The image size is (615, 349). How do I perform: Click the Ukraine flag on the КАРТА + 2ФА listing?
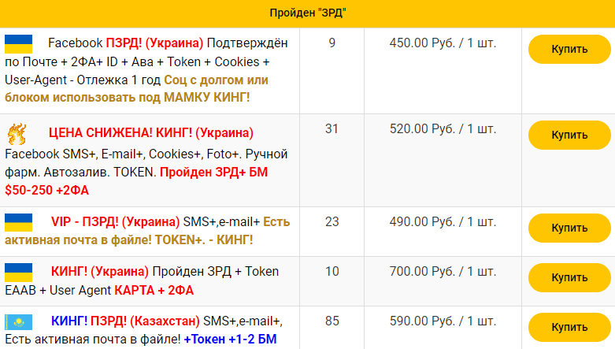18,273
